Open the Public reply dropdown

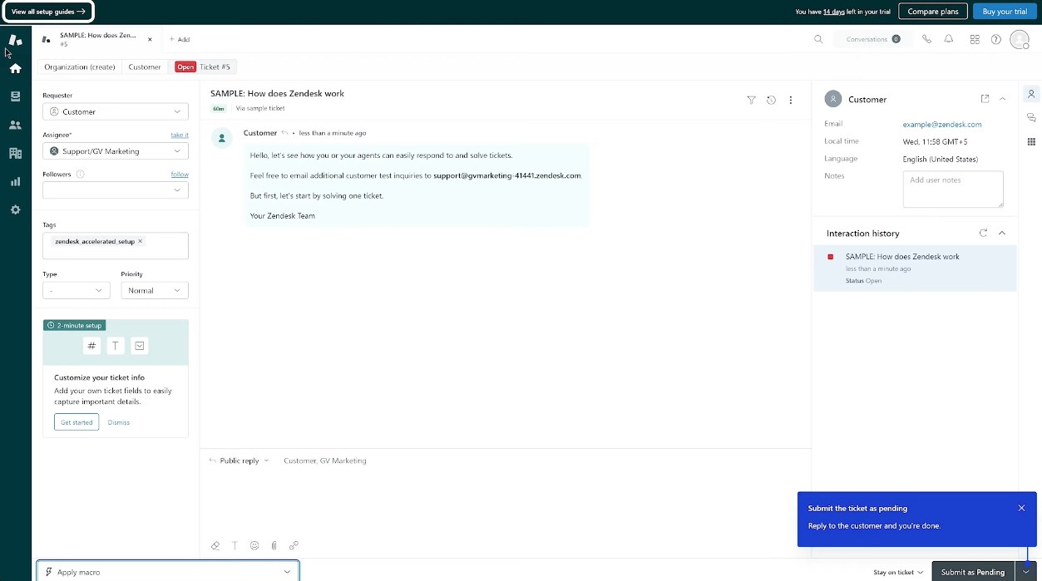point(239,460)
